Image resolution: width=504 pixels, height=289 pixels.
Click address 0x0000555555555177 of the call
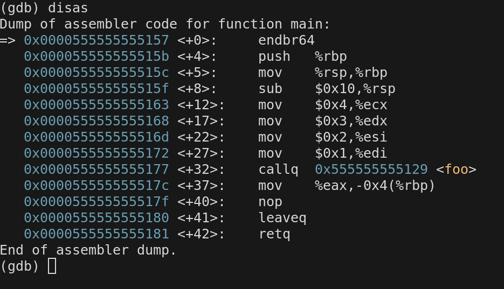point(96,170)
